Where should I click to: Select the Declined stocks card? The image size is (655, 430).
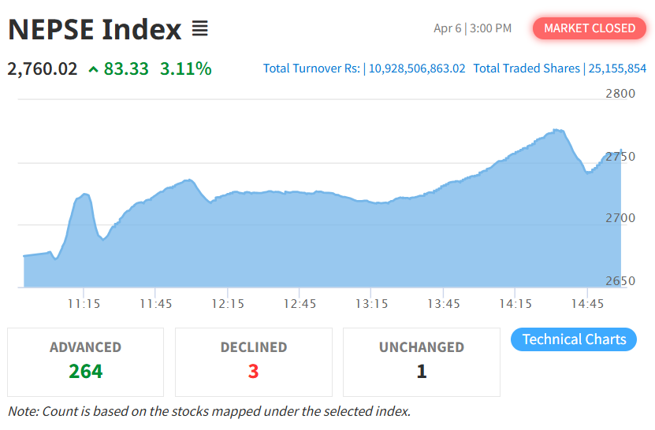point(254,362)
